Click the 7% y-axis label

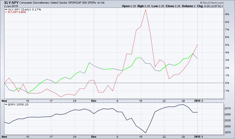(x=227, y=30)
